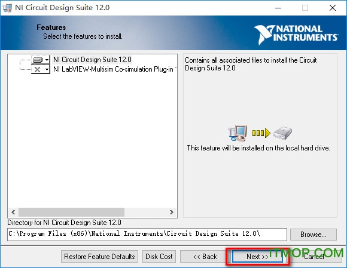Click the left arrow of the feature list scrollbar
This screenshot has width=347, height=268.
(13, 212)
